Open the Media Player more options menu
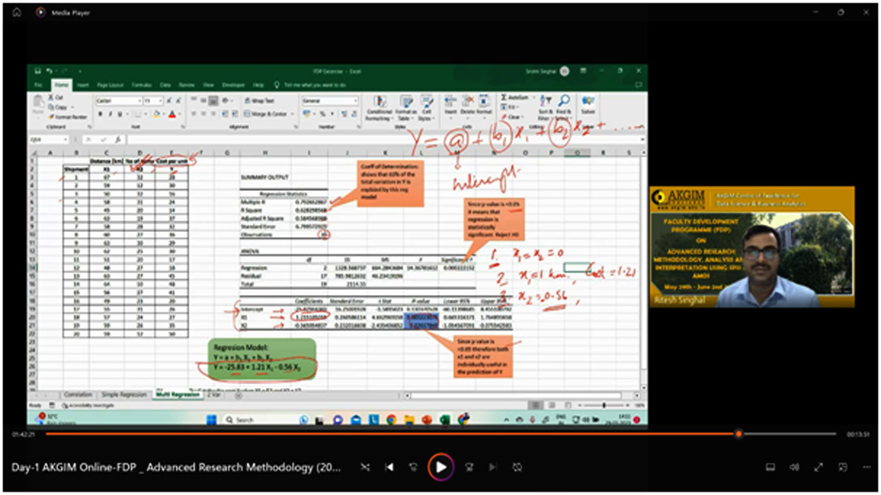This screenshot has width=881, height=495. (x=866, y=467)
